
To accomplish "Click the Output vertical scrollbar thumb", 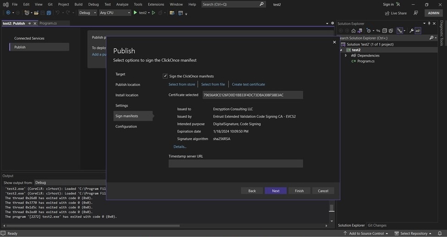I will [x=331, y=208].
